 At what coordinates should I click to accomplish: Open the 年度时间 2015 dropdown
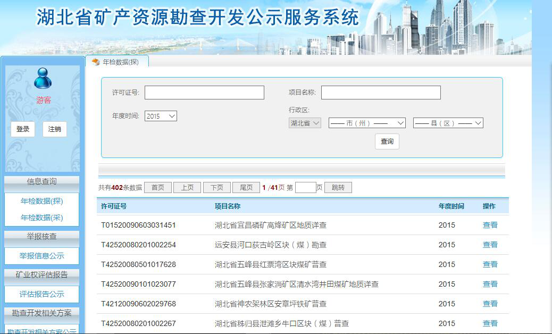(161, 116)
